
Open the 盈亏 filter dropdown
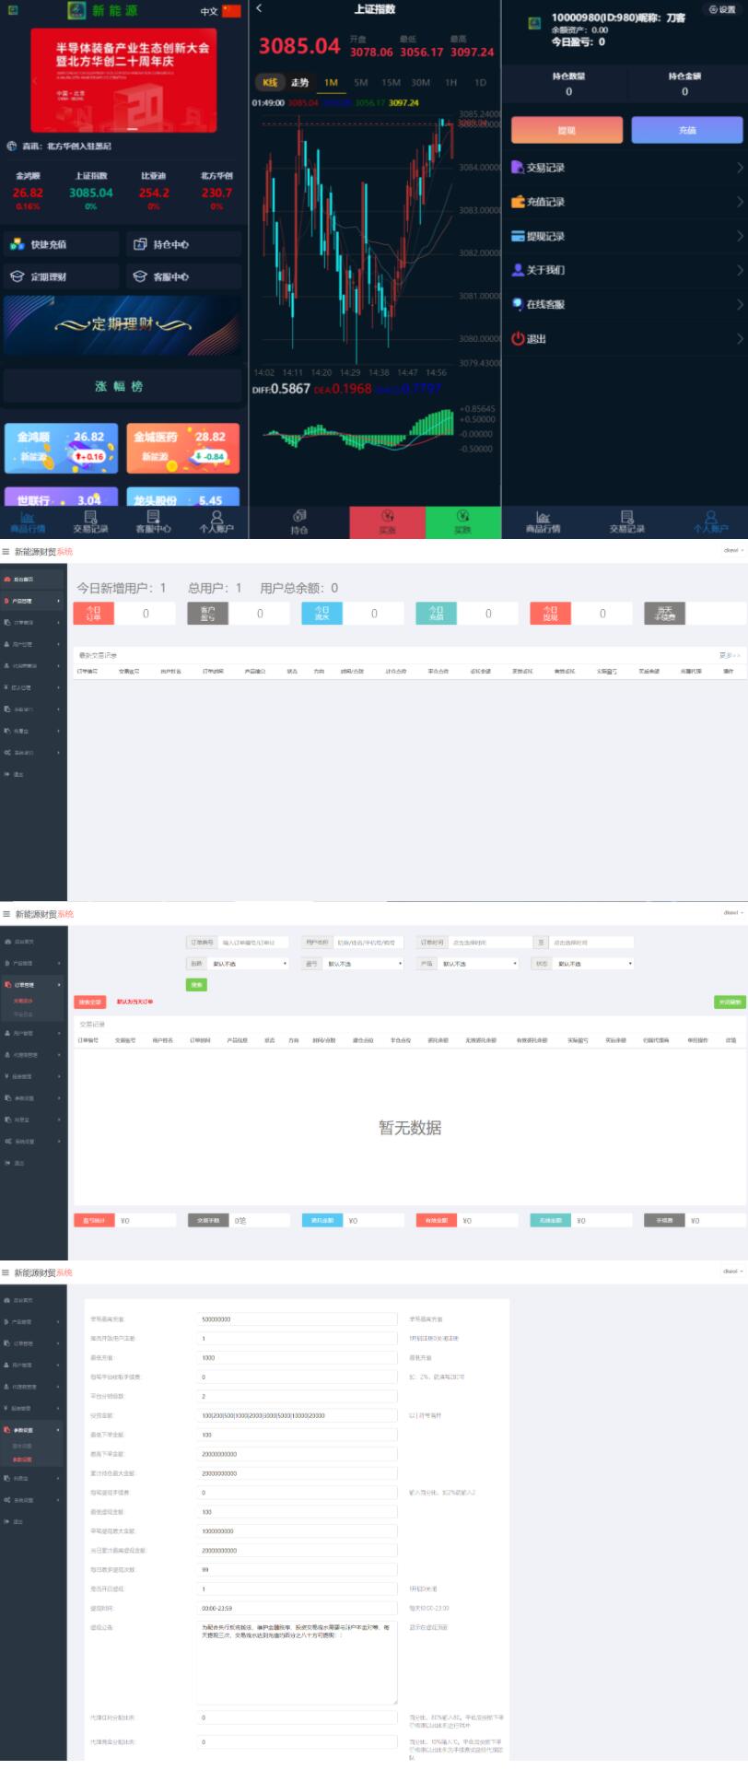364,964
